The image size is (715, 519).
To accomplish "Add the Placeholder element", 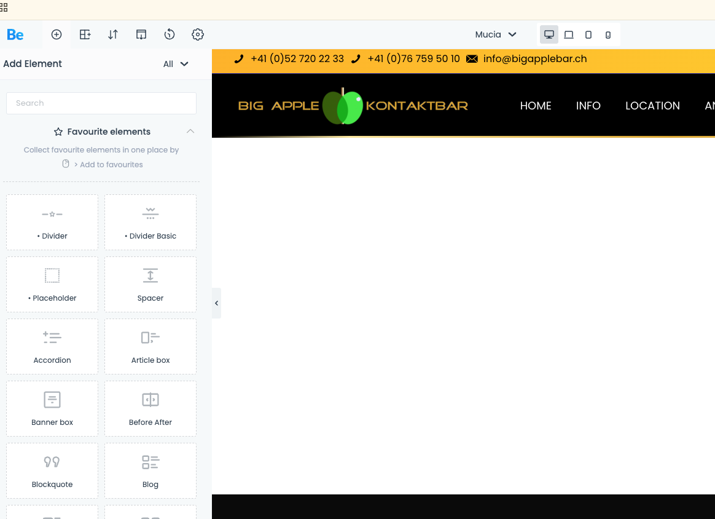I will (52, 284).
